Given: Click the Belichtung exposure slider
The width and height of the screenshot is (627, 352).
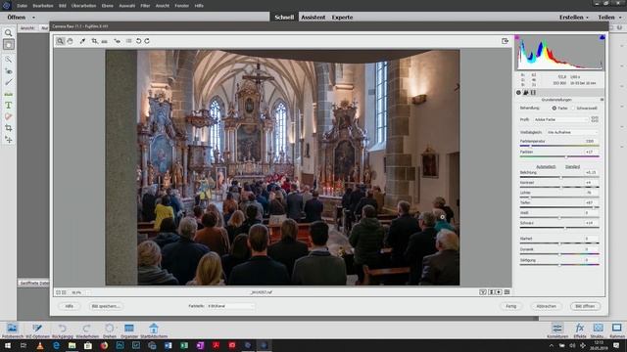Looking at the screenshot, I should click(559, 177).
